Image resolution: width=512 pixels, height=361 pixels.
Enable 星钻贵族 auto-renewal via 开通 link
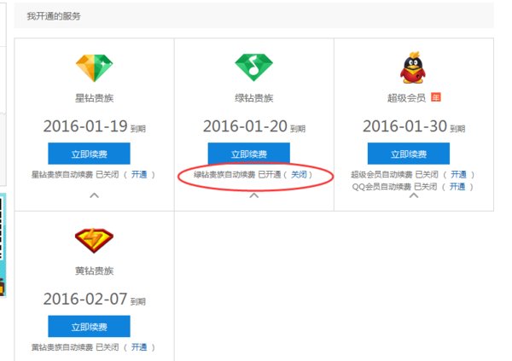139,174
